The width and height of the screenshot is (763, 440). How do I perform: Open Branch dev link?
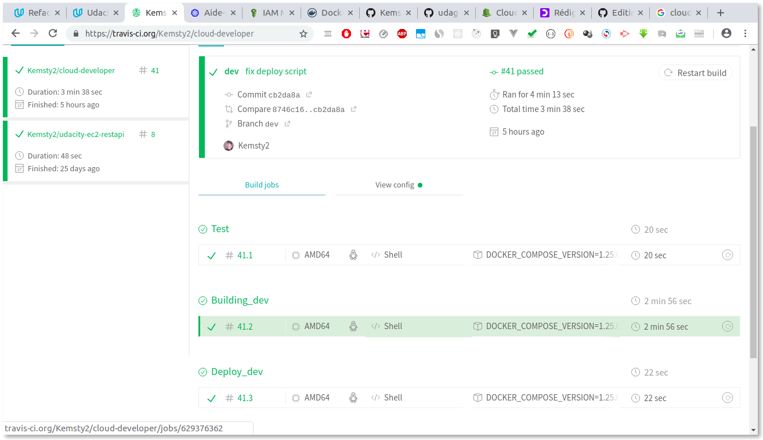[x=258, y=124]
